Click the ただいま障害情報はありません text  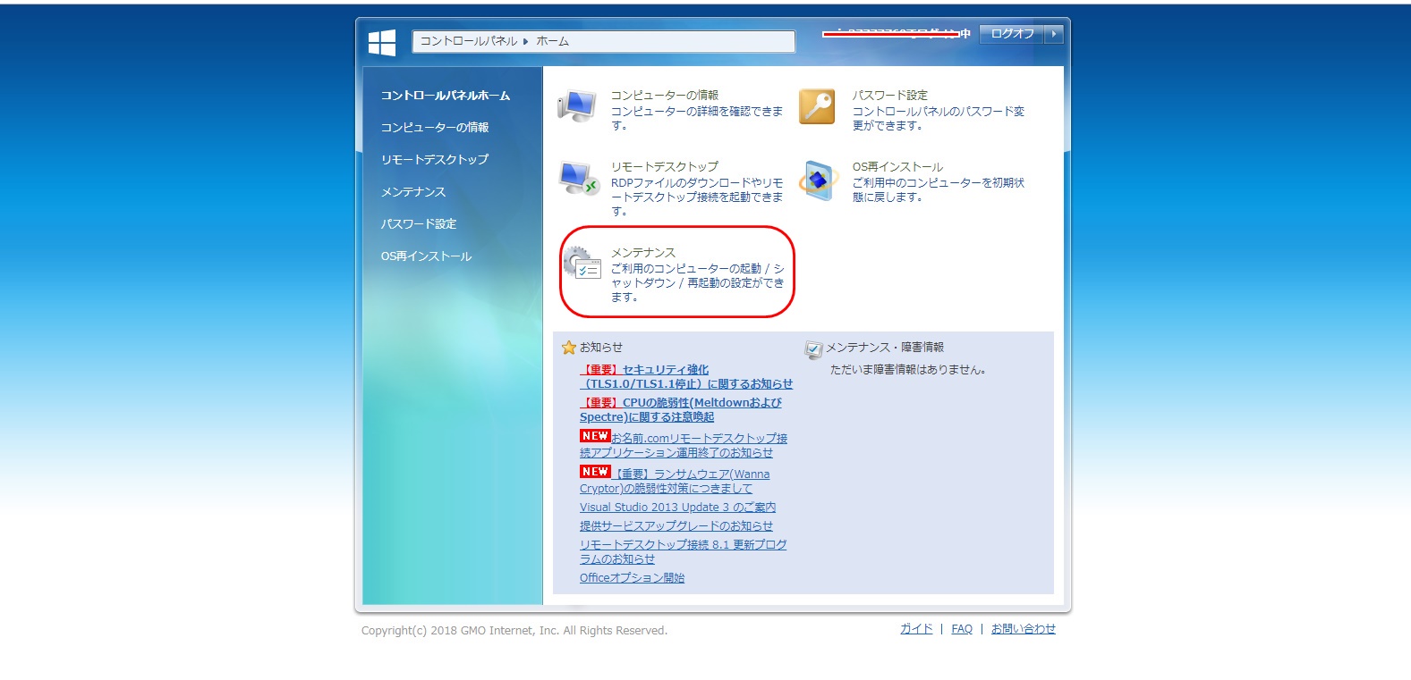[x=908, y=370]
